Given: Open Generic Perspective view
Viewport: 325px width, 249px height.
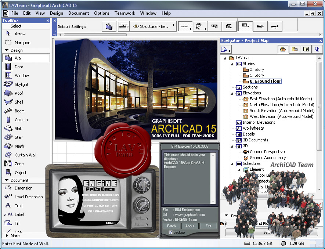Looking at the screenshot, I should pyautogui.click(x=267, y=152).
